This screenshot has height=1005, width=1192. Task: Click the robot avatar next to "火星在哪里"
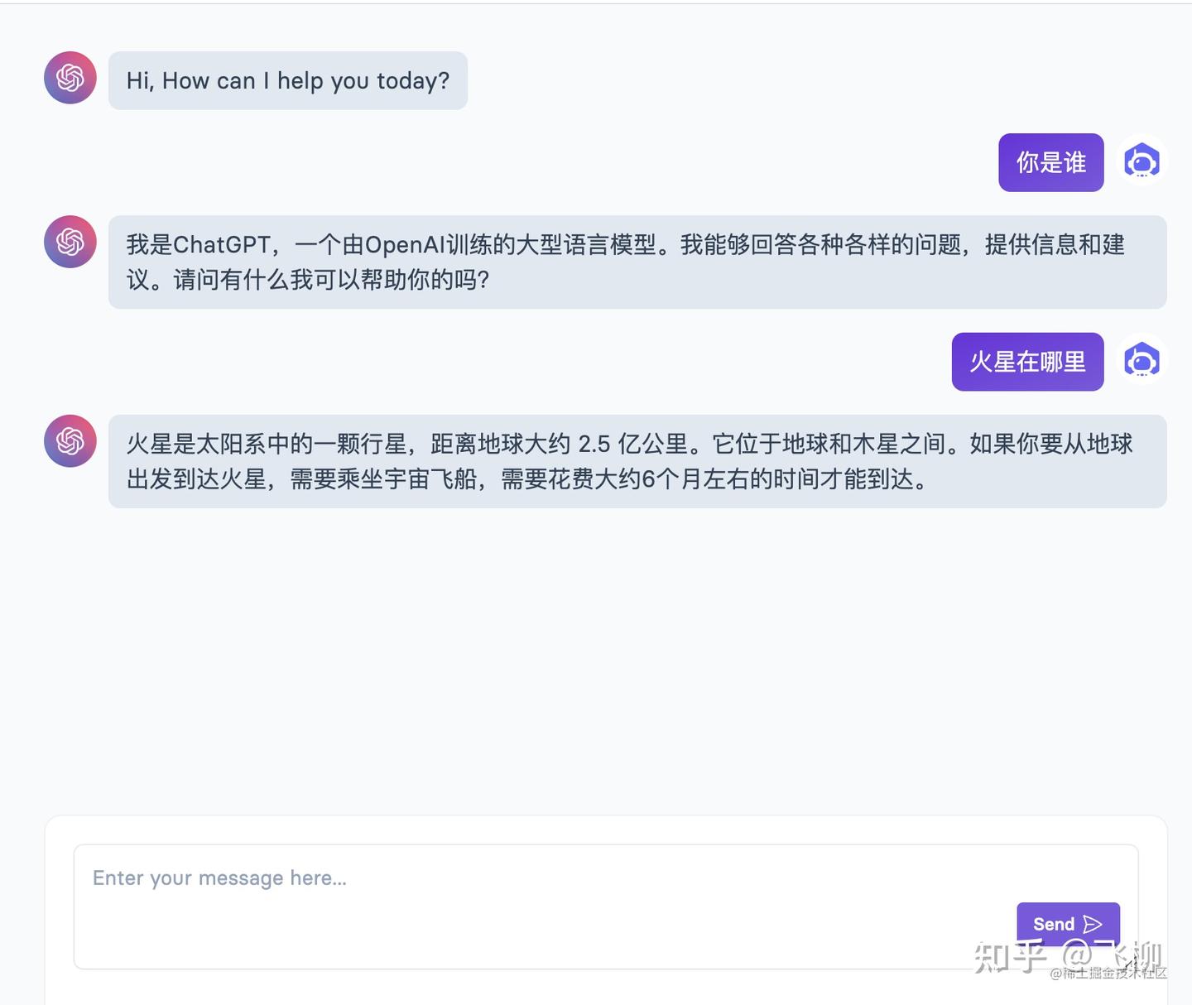pos(1142,360)
